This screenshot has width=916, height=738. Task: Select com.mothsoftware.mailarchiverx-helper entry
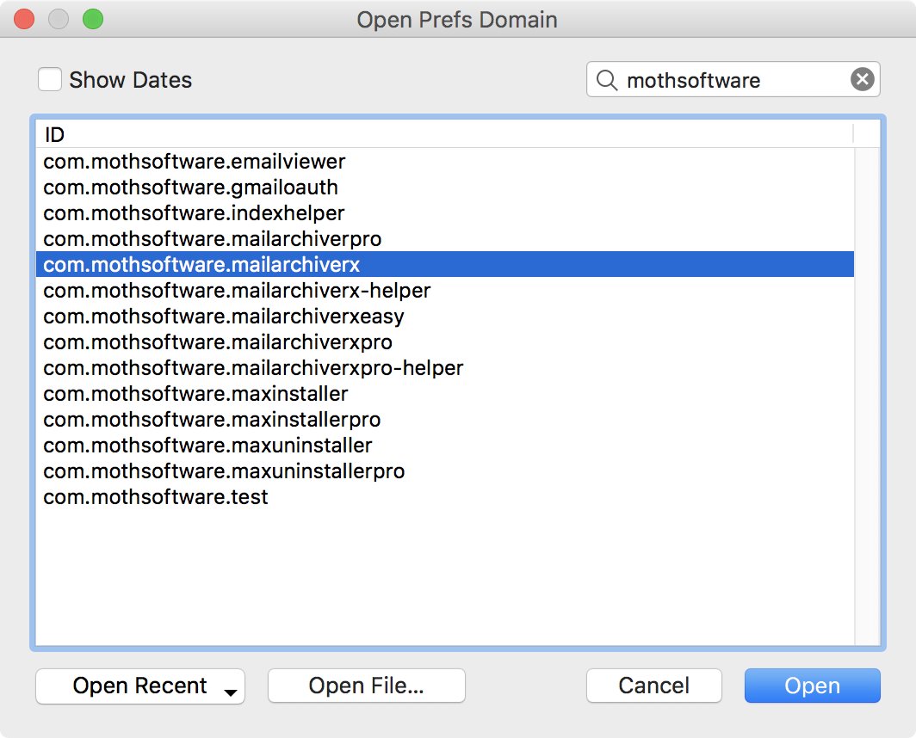pos(445,290)
